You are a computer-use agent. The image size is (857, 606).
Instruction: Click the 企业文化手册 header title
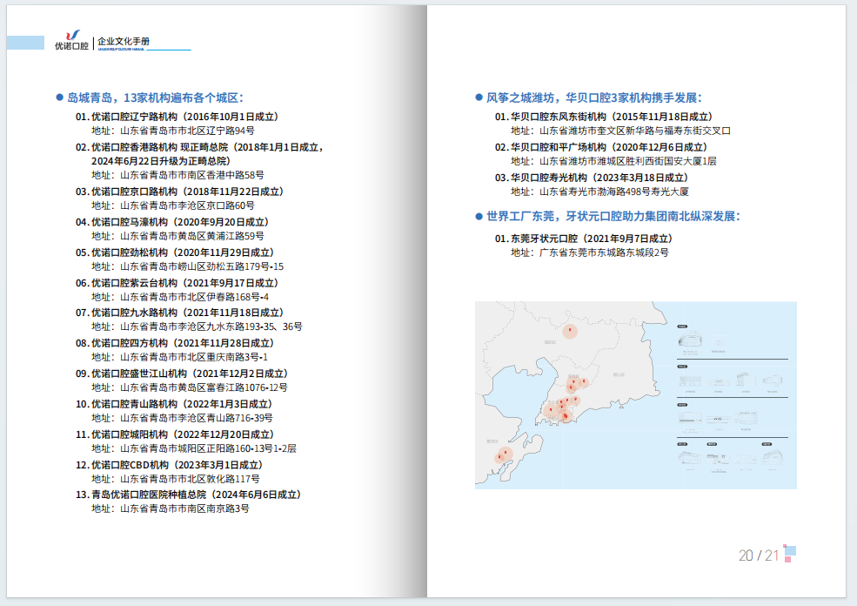(x=123, y=41)
